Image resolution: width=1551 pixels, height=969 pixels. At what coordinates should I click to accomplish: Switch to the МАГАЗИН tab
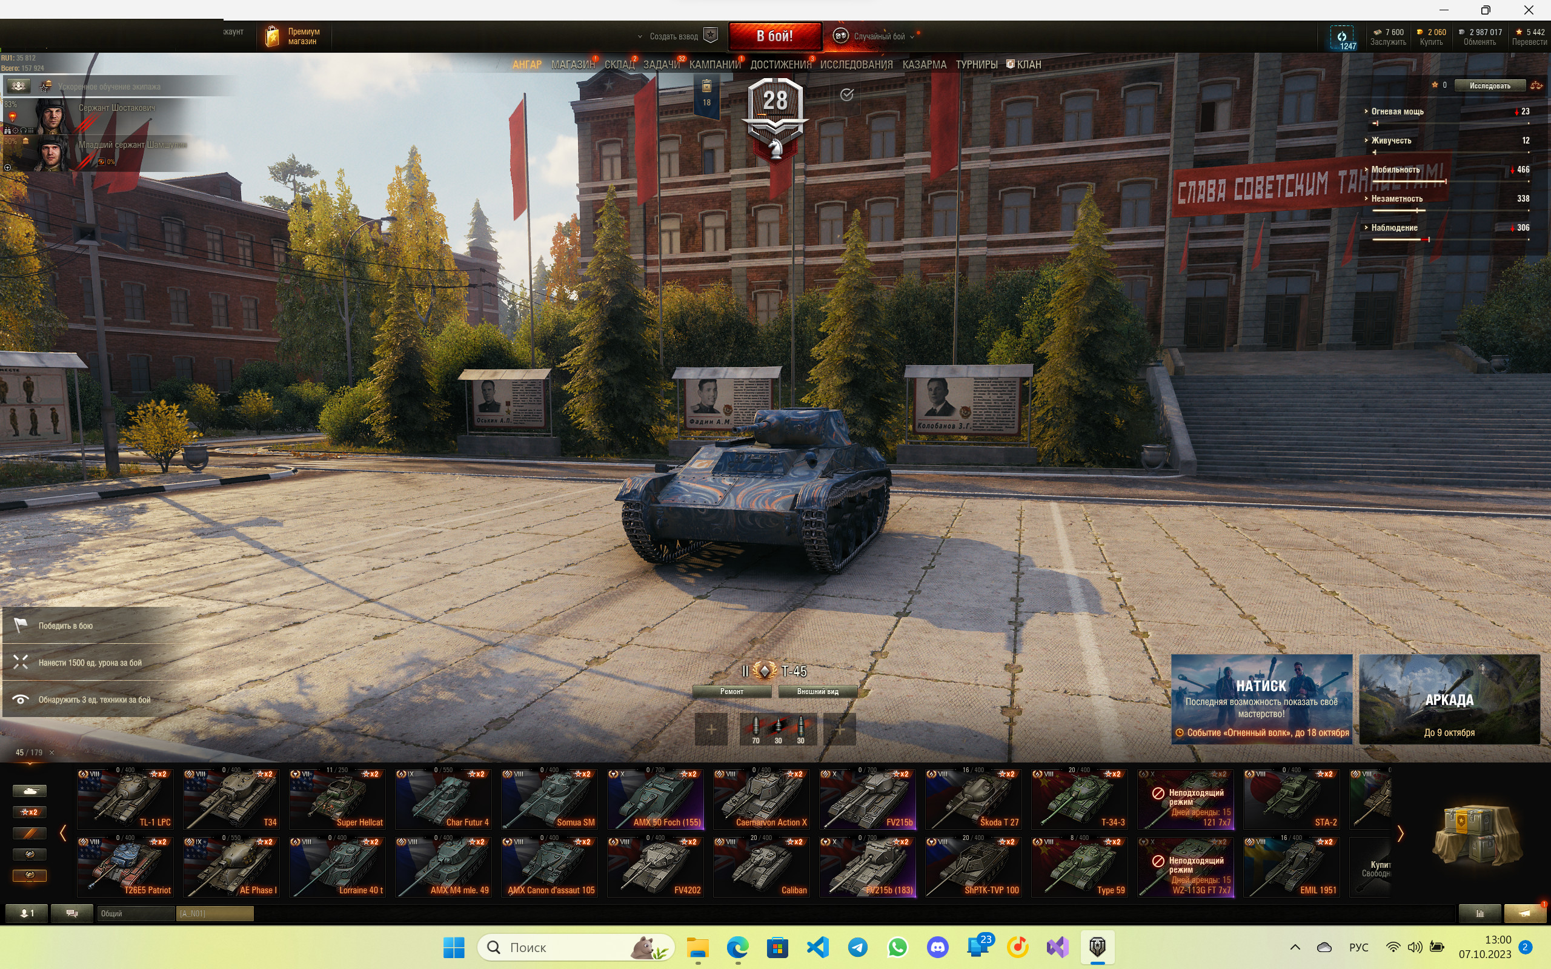pyautogui.click(x=573, y=65)
